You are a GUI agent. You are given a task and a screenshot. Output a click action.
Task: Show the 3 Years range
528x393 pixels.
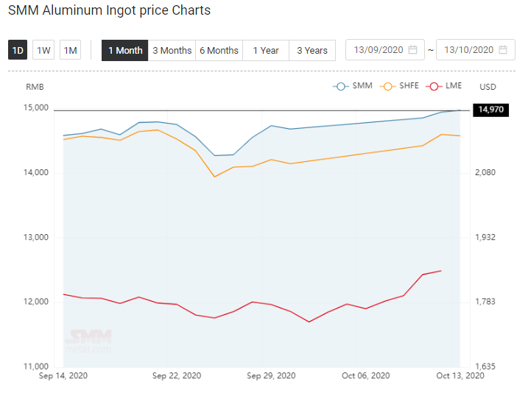[312, 51]
